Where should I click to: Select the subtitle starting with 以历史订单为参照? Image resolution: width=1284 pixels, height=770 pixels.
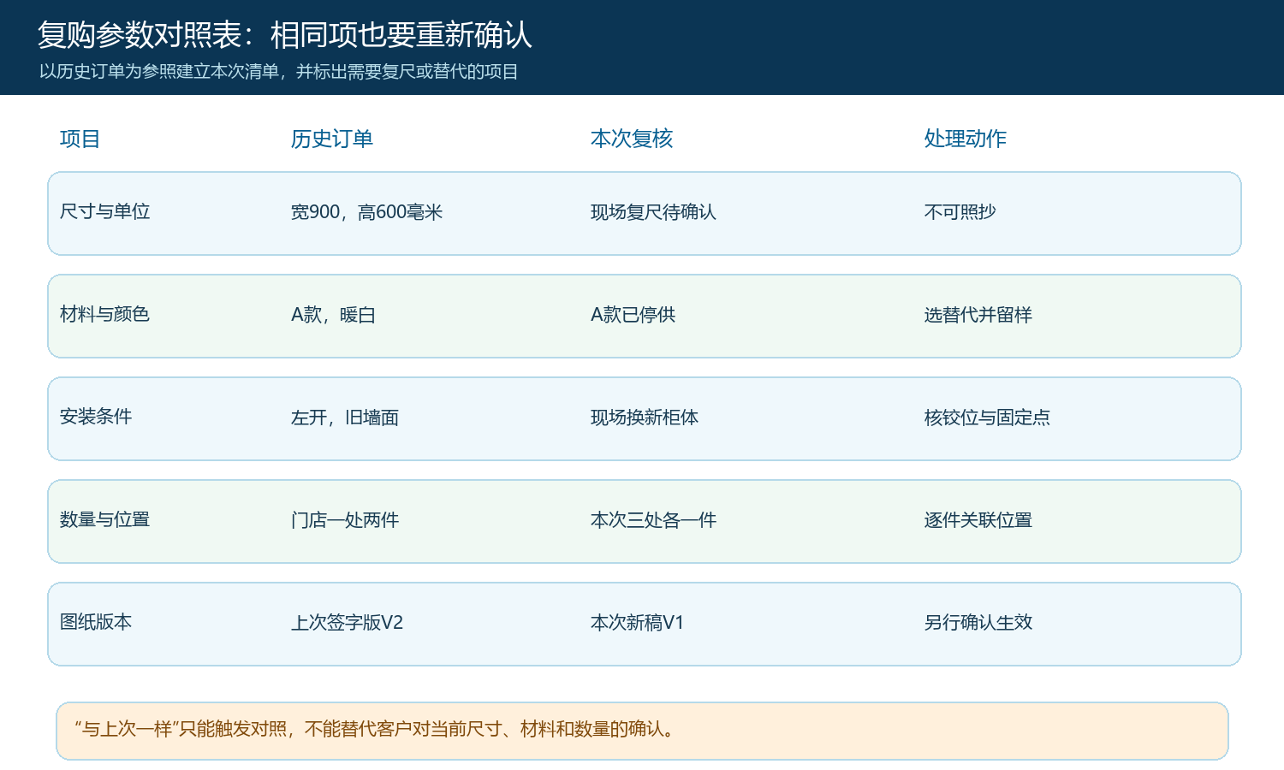278,72
